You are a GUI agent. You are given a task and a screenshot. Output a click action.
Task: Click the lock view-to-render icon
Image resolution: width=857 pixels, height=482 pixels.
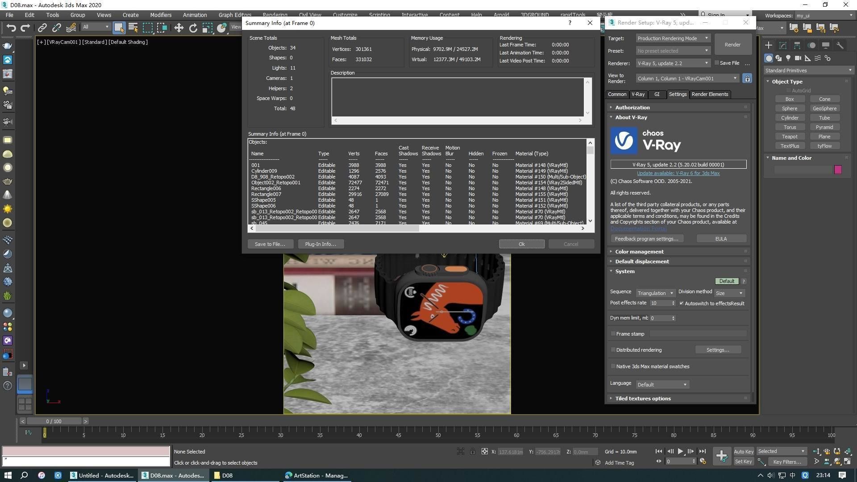pyautogui.click(x=747, y=79)
